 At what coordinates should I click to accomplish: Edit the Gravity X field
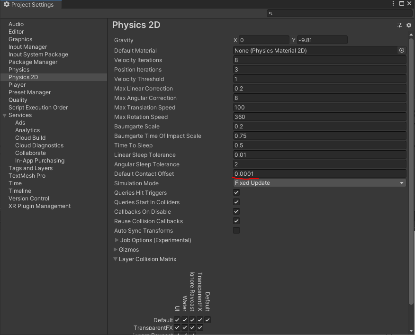tap(264, 40)
